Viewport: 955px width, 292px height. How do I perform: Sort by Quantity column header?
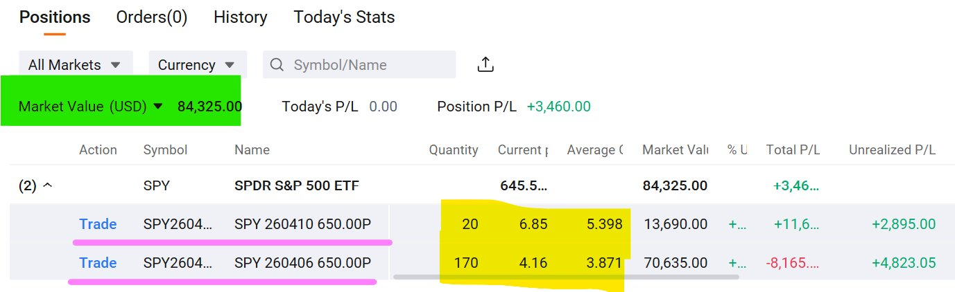(453, 150)
